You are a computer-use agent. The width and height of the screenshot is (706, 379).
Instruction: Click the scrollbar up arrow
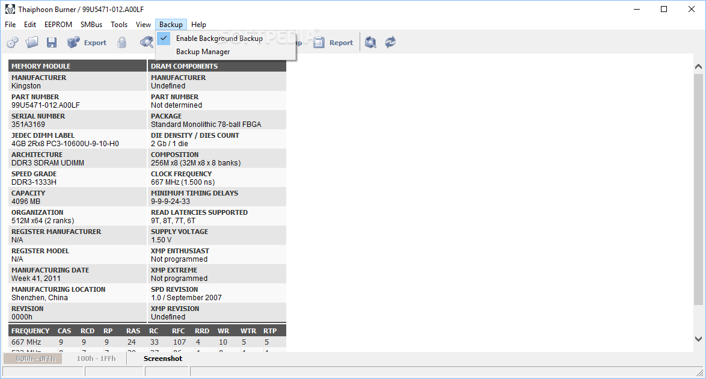point(698,66)
